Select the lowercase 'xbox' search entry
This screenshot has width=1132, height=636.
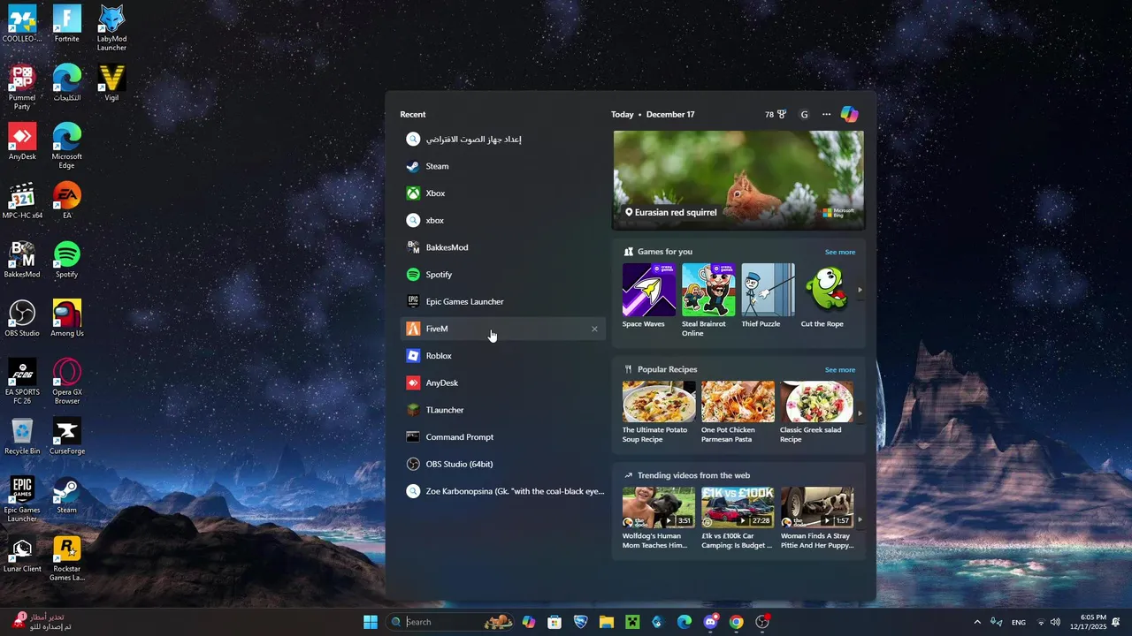click(502, 220)
